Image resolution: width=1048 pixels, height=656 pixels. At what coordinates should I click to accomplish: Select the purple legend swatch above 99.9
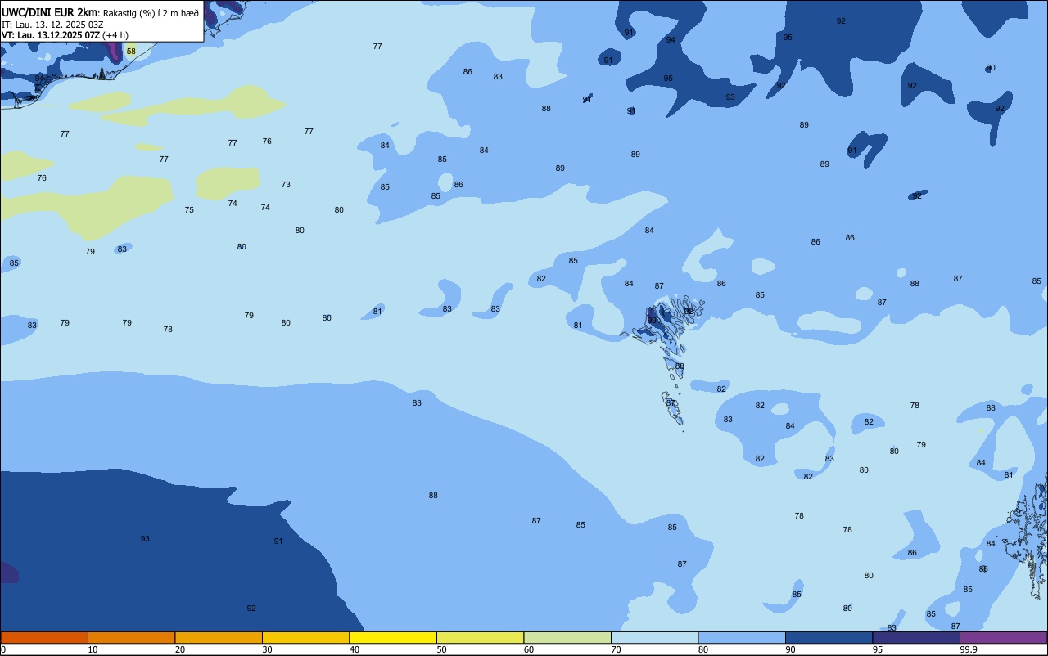coord(1003,637)
